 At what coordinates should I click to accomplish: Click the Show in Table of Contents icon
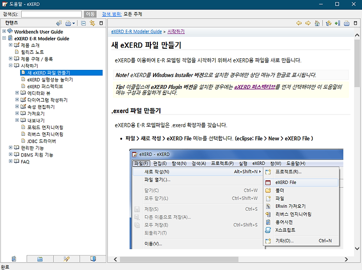point(328,23)
